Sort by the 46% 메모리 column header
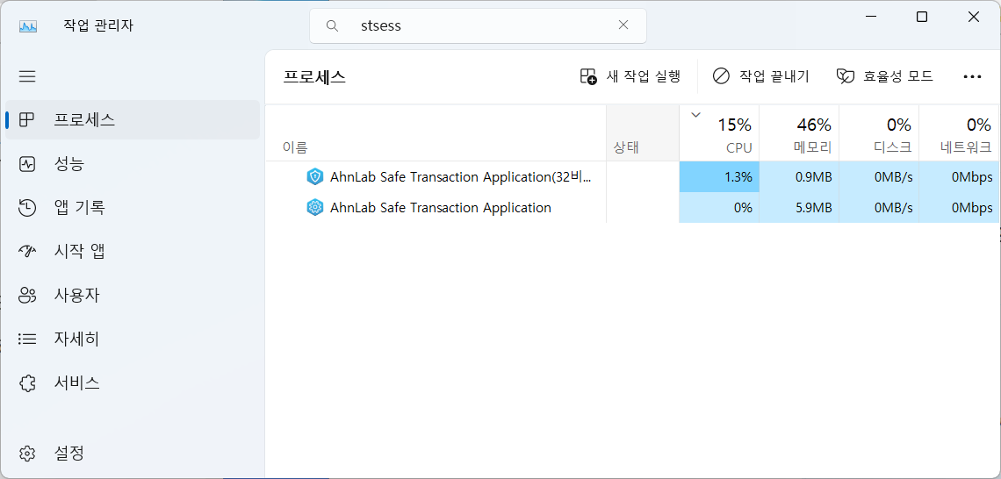Viewport: 1001px width, 479px height. click(x=799, y=132)
